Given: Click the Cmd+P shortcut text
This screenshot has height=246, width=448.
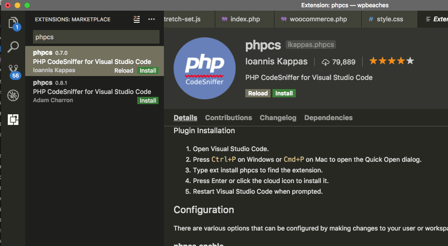Looking at the screenshot, I should click(294, 159).
